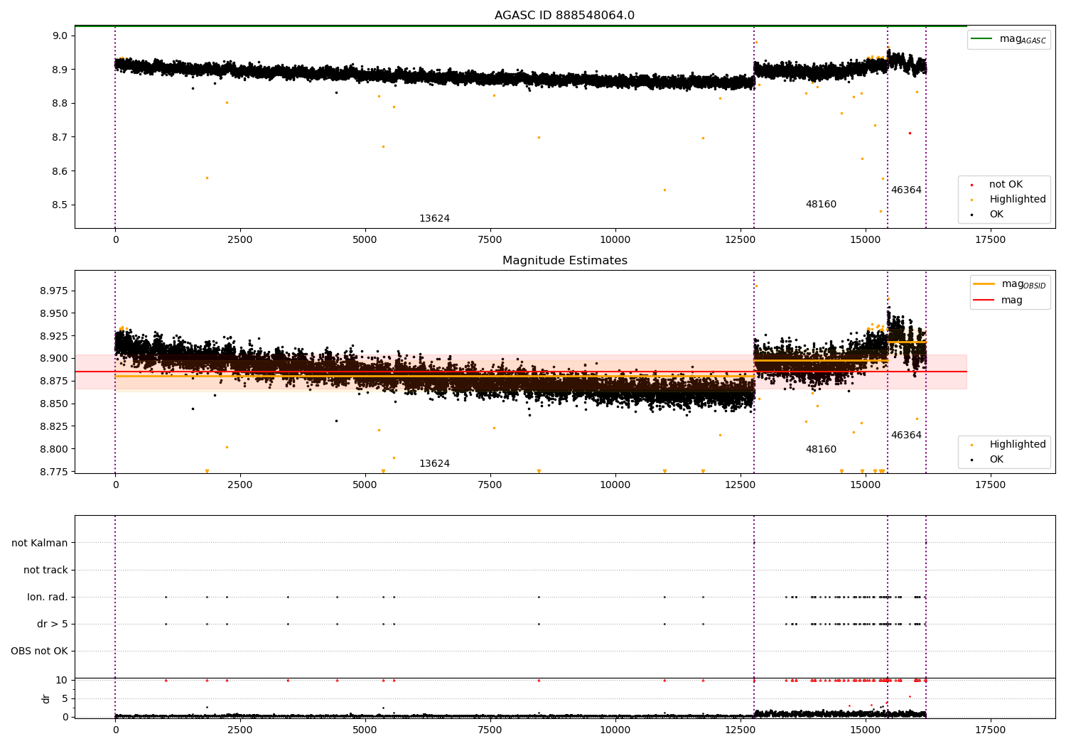Click the title 'AGASC ID 888548064.0'

(x=564, y=16)
